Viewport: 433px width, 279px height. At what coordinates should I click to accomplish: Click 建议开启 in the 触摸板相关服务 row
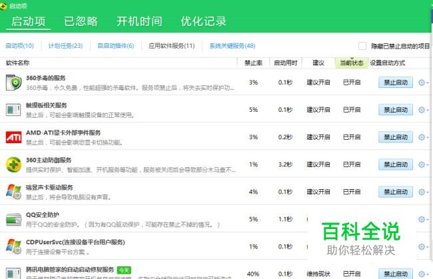[318, 110]
